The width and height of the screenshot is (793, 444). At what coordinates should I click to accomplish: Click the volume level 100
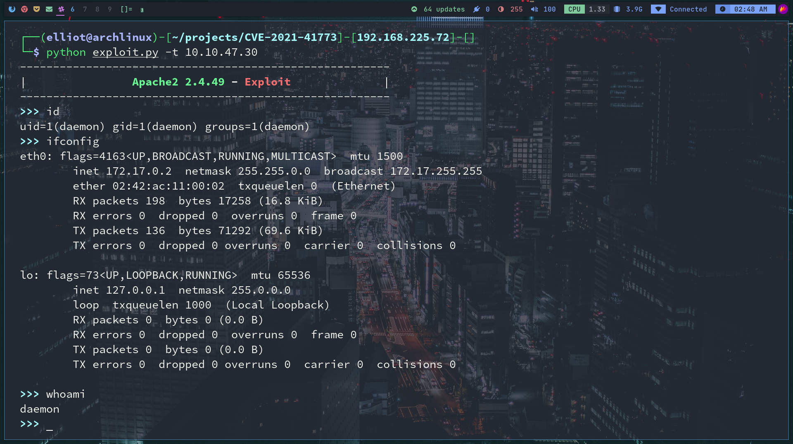pos(550,9)
